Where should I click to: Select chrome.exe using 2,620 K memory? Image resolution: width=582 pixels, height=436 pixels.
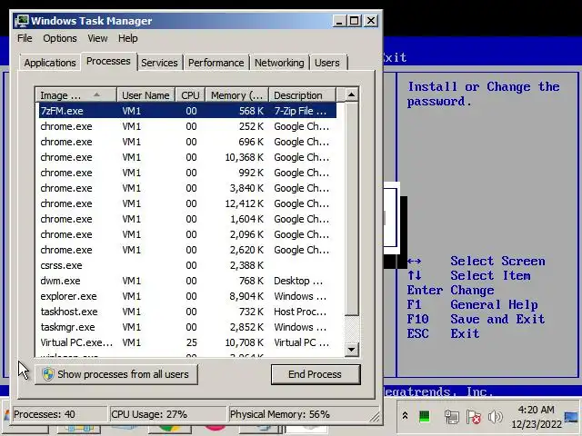(x=187, y=250)
